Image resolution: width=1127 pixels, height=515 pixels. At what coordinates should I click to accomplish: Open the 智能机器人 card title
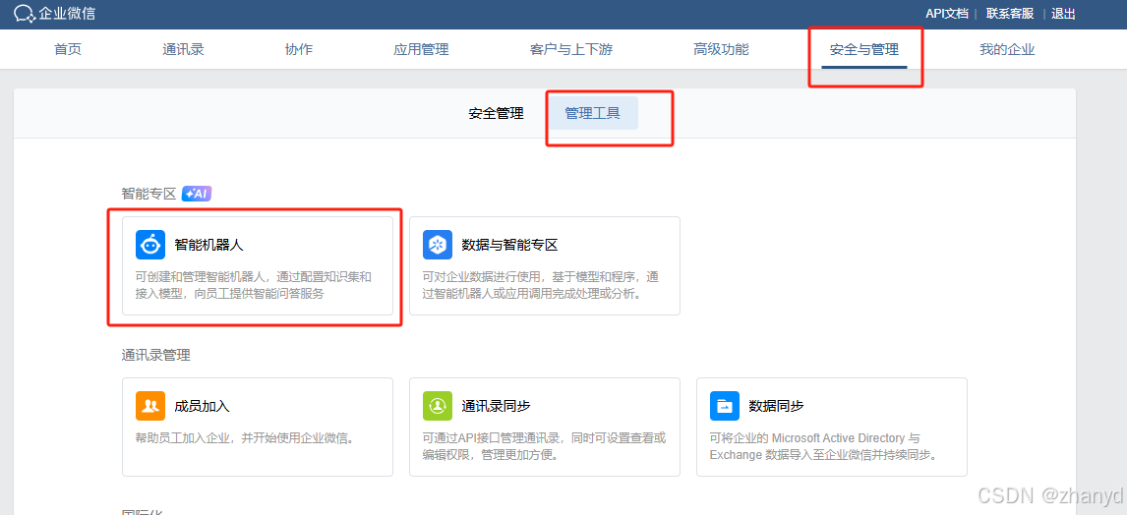[209, 245]
